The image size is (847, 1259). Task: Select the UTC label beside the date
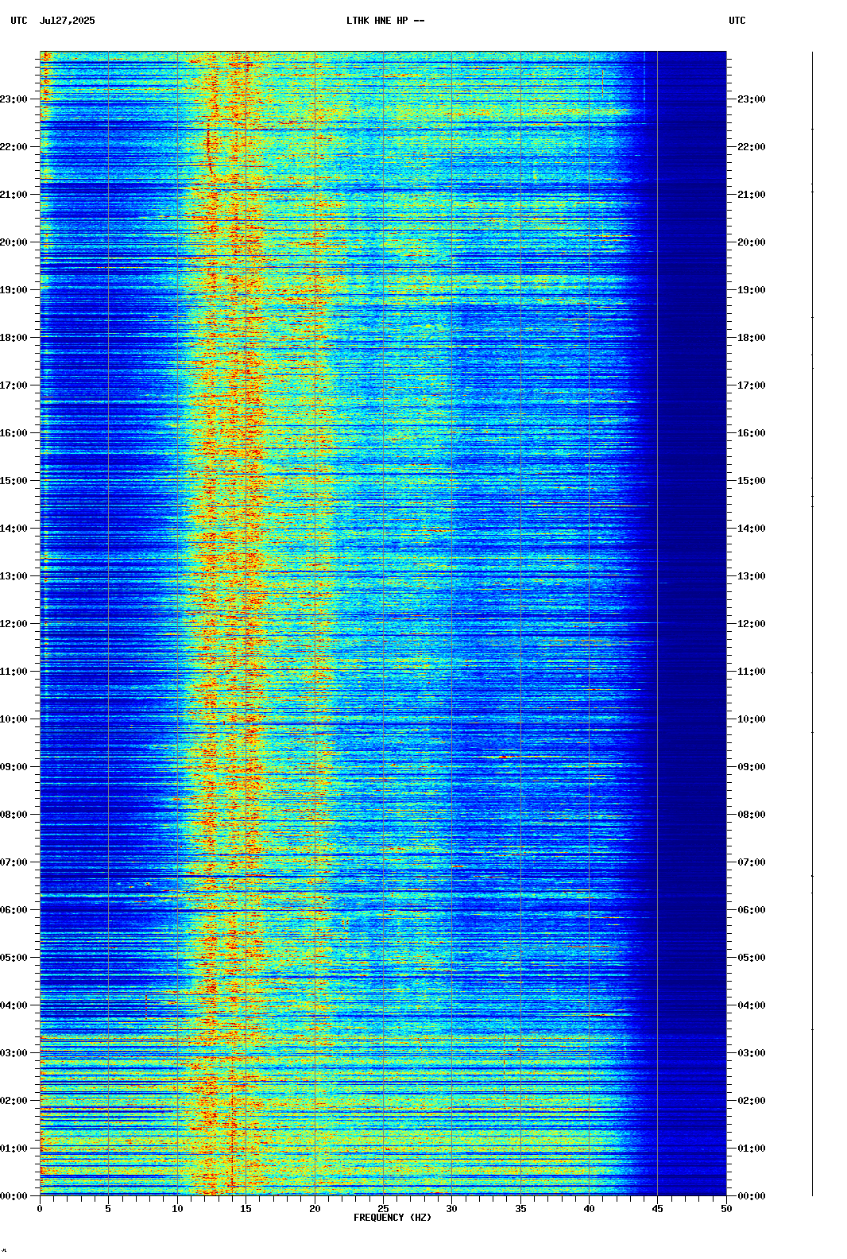(x=19, y=21)
